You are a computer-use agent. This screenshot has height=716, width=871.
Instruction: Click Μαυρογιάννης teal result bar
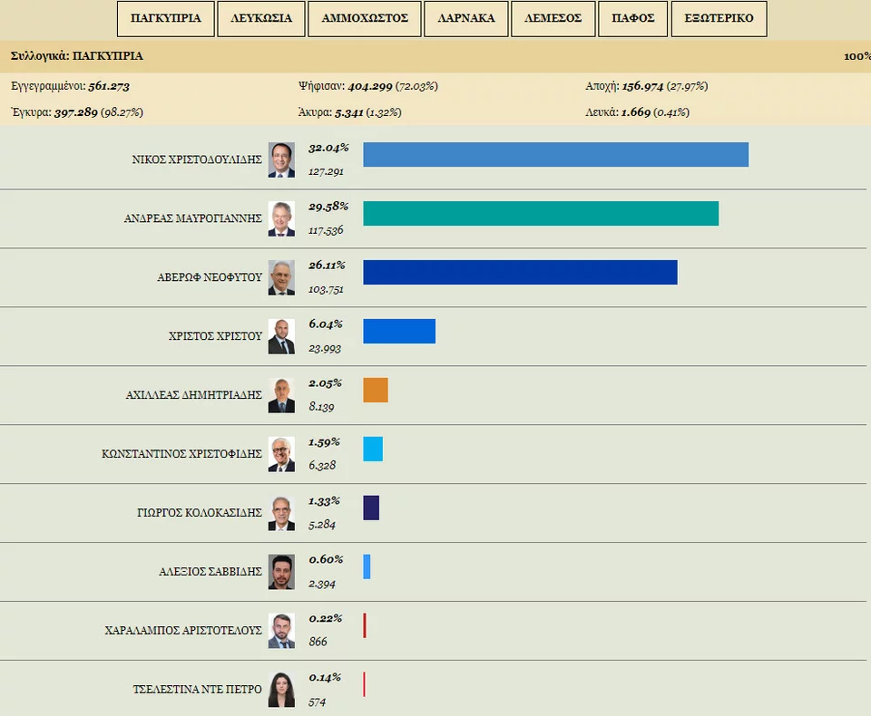(541, 214)
